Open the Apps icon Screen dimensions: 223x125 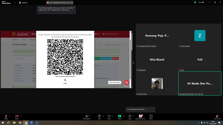click(x=130, y=116)
